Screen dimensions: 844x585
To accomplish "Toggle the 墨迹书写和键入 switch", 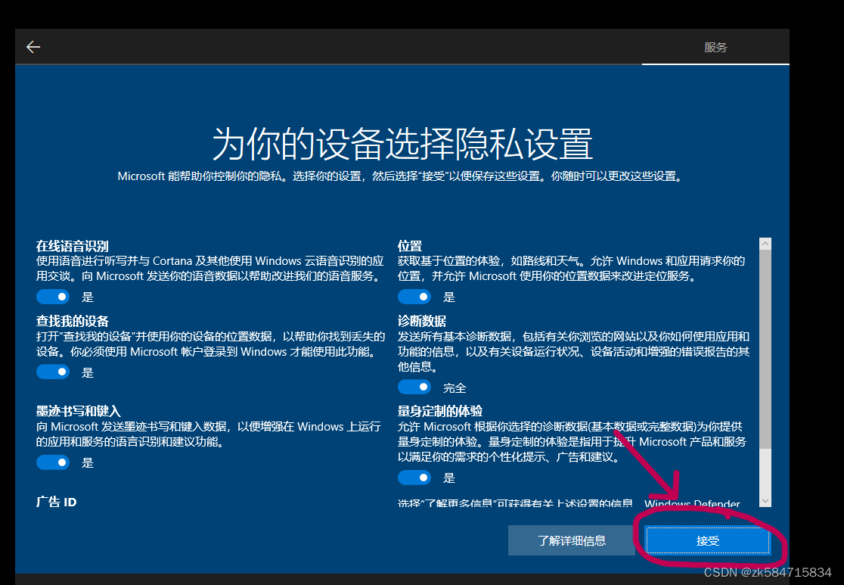I will point(53,462).
